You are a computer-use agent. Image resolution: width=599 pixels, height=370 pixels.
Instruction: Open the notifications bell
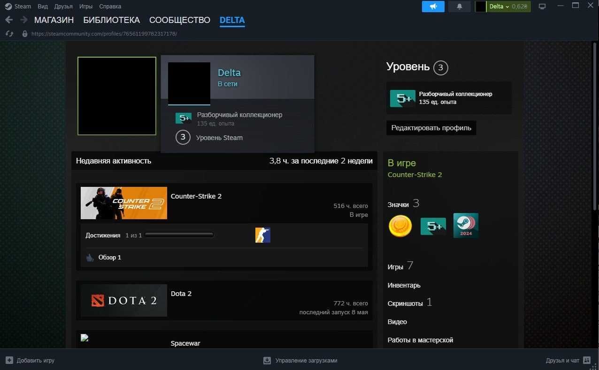click(x=460, y=7)
